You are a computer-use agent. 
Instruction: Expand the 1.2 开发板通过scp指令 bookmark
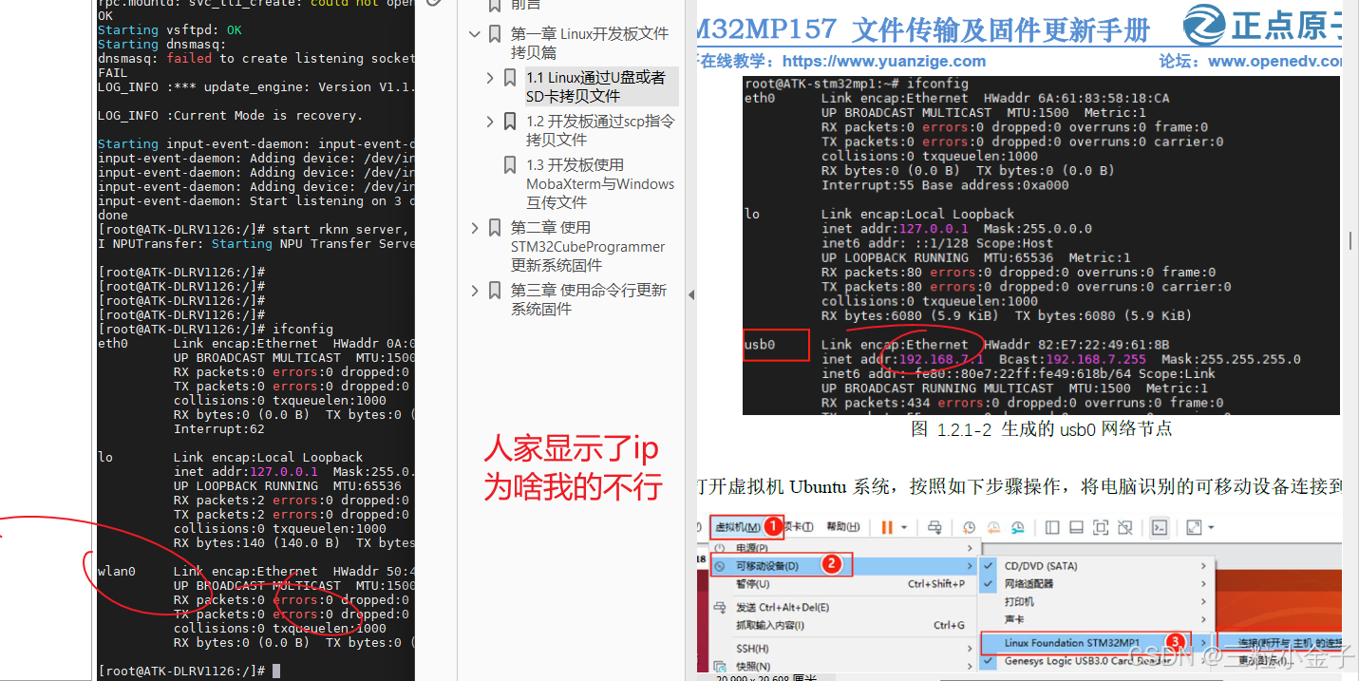(x=490, y=122)
